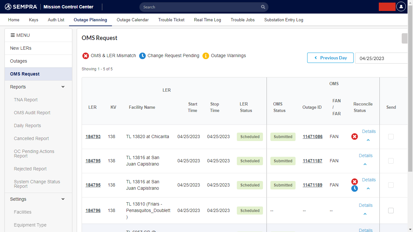Tick Send checkbox for outage 11471187

[x=391, y=161]
